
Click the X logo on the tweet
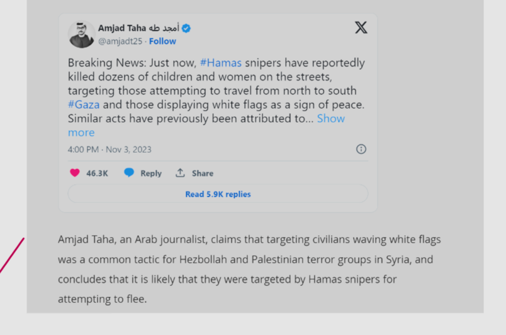pyautogui.click(x=361, y=28)
